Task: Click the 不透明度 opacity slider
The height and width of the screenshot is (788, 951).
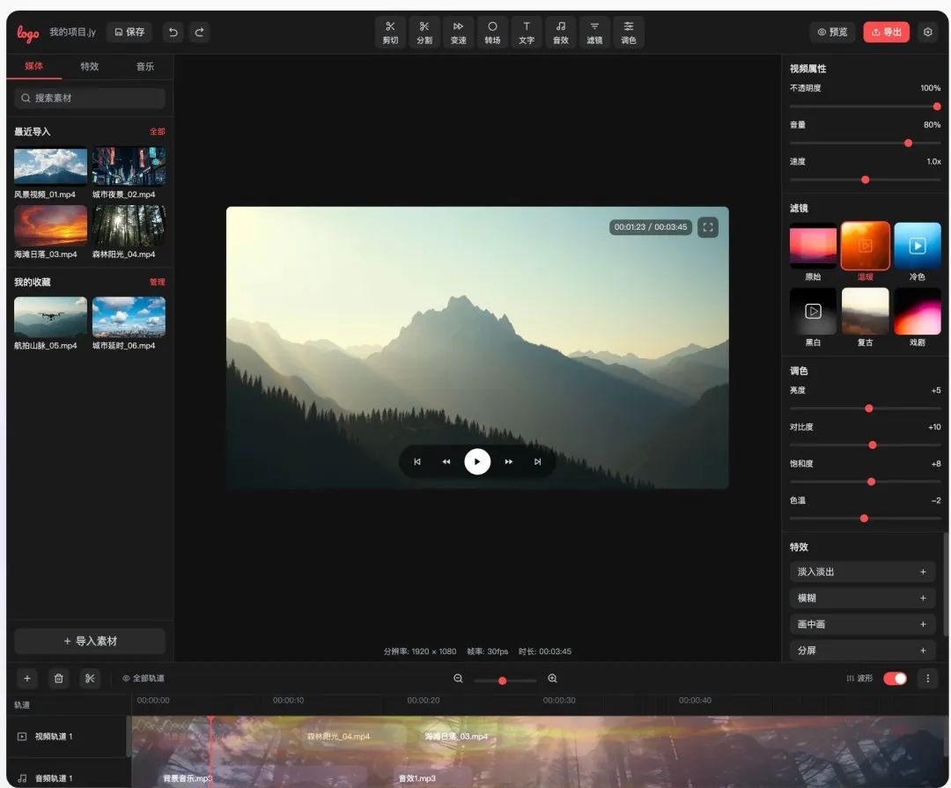Action: coord(865,107)
